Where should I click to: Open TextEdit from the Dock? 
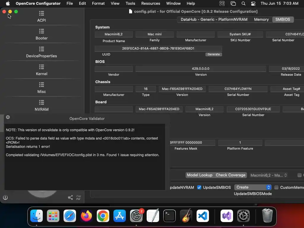[x=153, y=216]
